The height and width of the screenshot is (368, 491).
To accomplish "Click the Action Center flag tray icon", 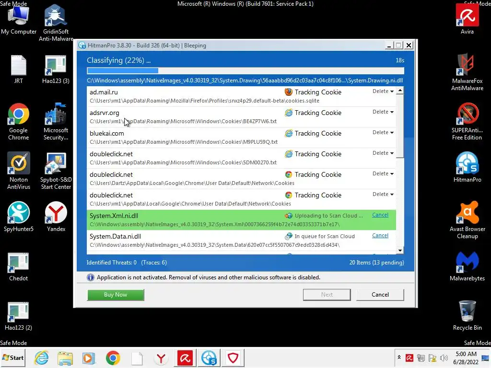I will tap(433, 357).
